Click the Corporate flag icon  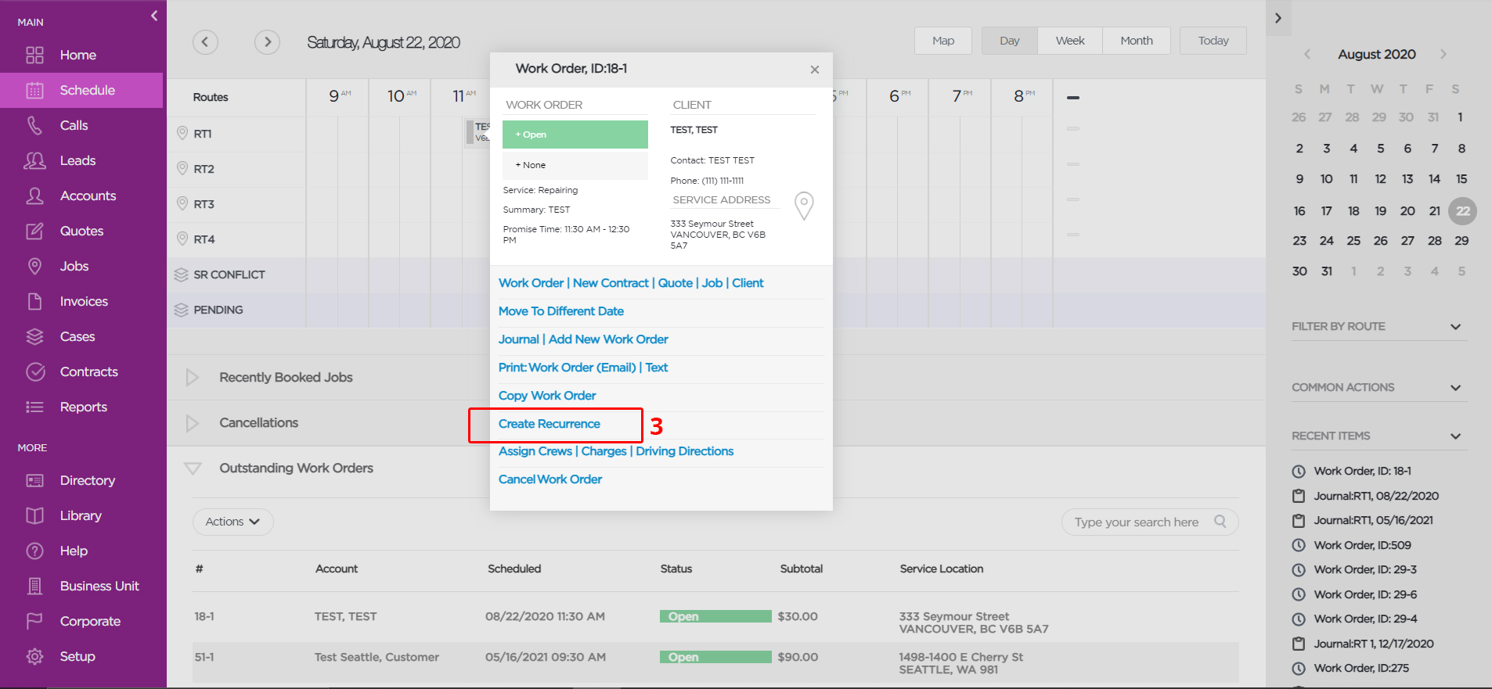click(34, 621)
